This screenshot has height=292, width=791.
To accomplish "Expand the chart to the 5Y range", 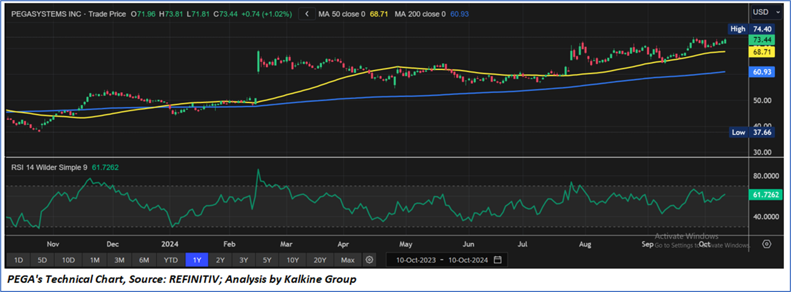I will coord(267,260).
